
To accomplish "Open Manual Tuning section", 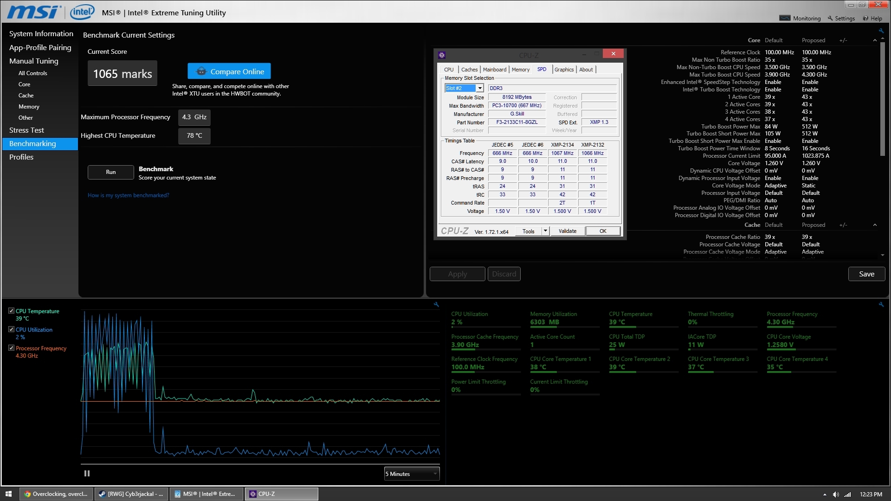I will (x=34, y=61).
